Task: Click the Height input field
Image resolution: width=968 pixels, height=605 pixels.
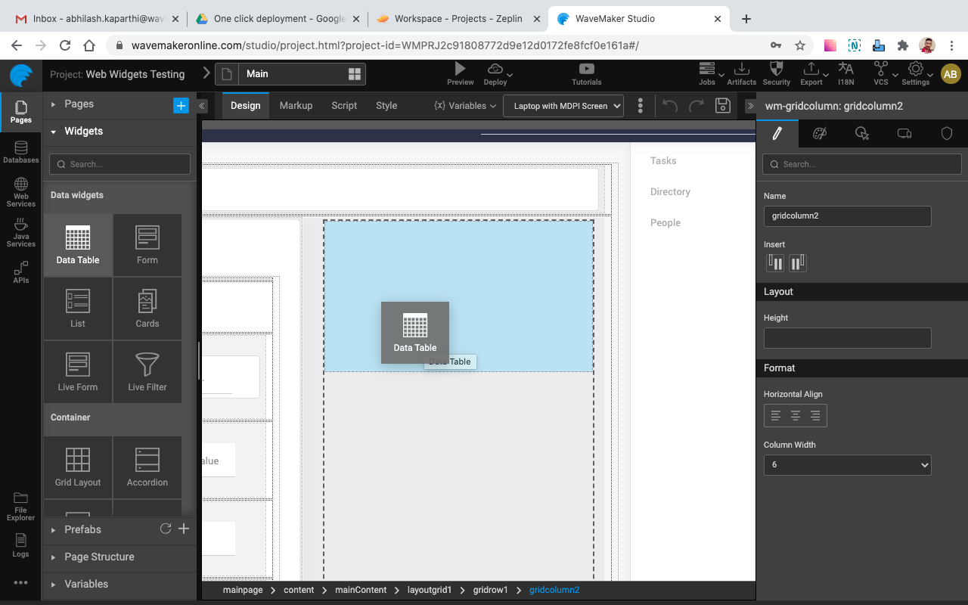Action: (847, 338)
